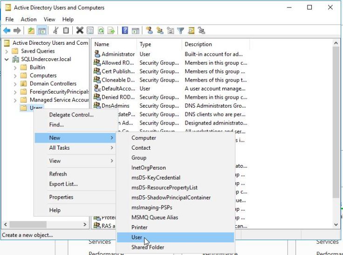343x255 pixels.
Task: Click the blue Help question mark icon
Action: (125, 30)
